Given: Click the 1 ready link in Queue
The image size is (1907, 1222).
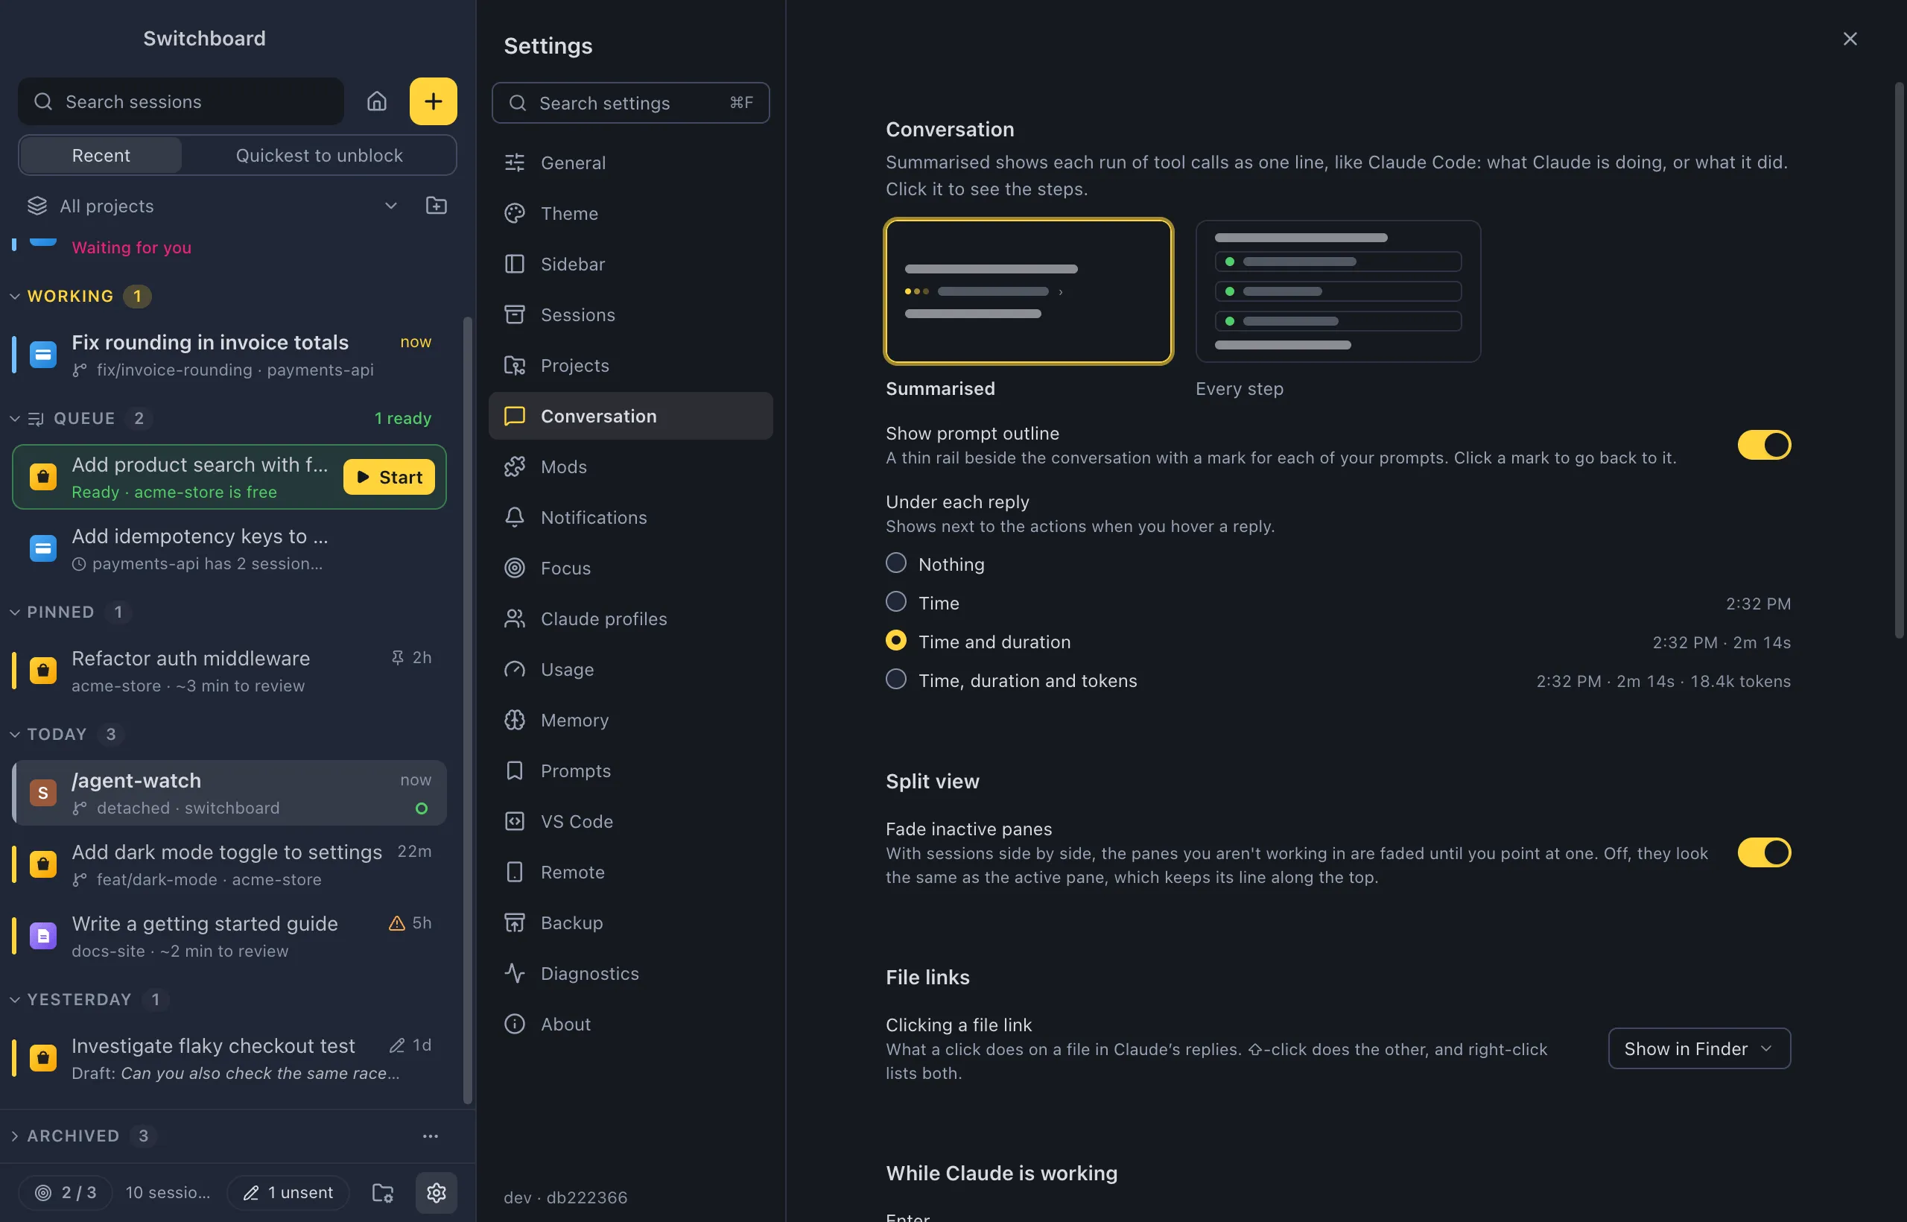Looking at the screenshot, I should pyautogui.click(x=403, y=418).
